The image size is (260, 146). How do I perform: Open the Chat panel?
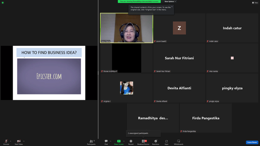(x=106, y=142)
